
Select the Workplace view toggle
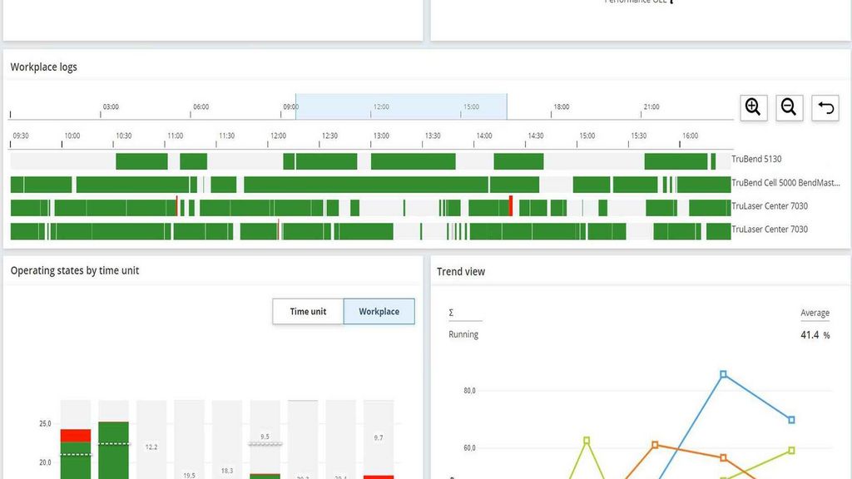pos(379,312)
